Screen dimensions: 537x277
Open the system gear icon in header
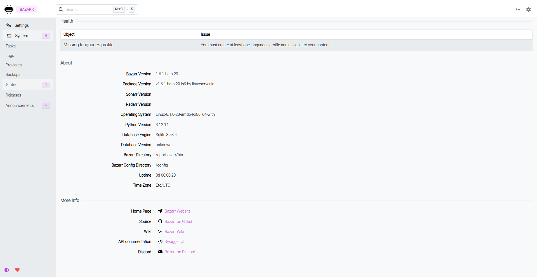click(529, 9)
